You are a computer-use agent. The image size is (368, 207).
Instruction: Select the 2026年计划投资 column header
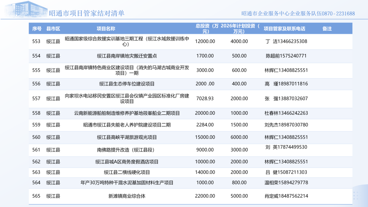pyautogui.click(x=240, y=29)
